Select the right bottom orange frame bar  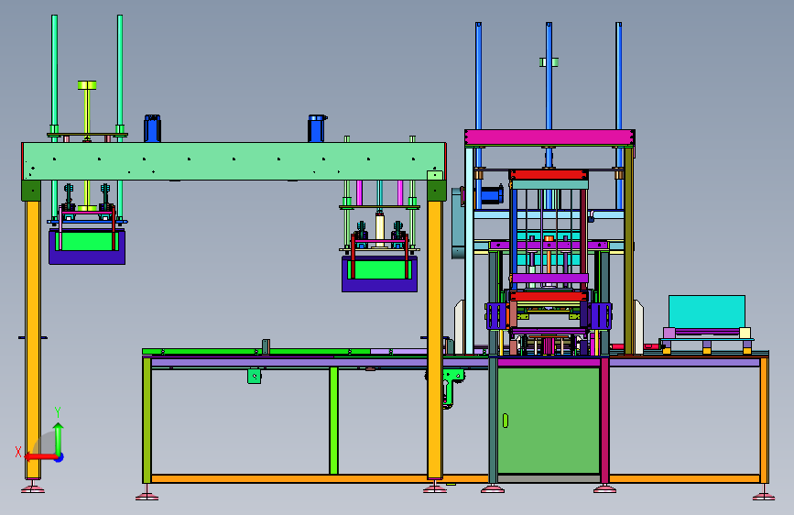click(x=685, y=478)
